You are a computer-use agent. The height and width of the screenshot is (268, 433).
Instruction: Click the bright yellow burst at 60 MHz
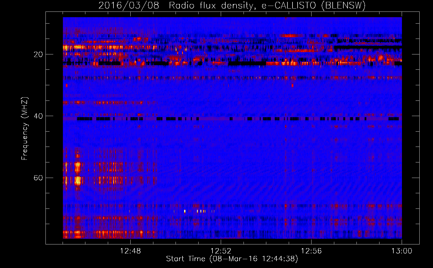78,180
